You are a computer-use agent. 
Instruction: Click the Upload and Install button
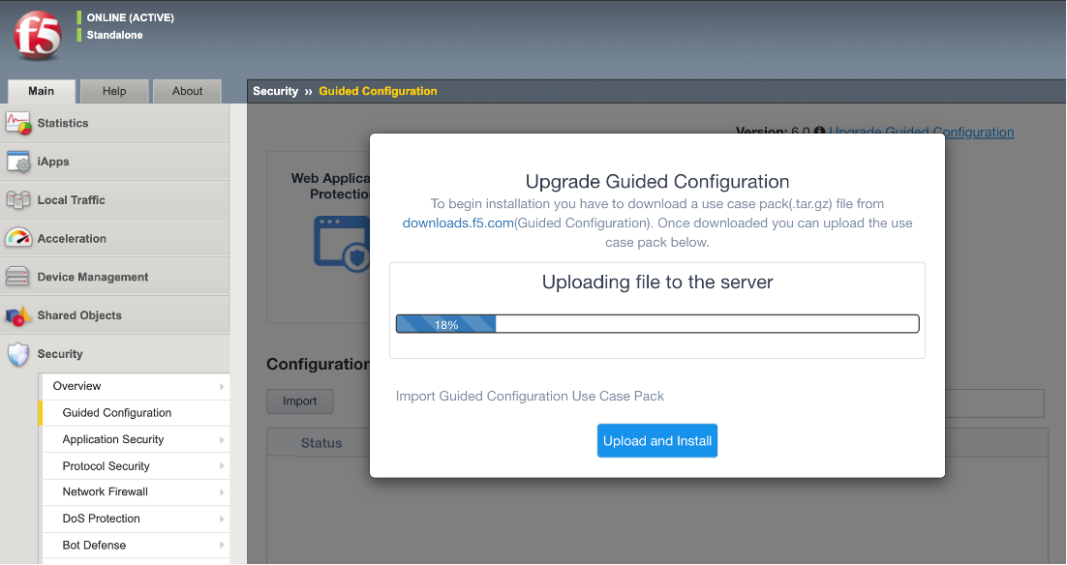(x=657, y=440)
